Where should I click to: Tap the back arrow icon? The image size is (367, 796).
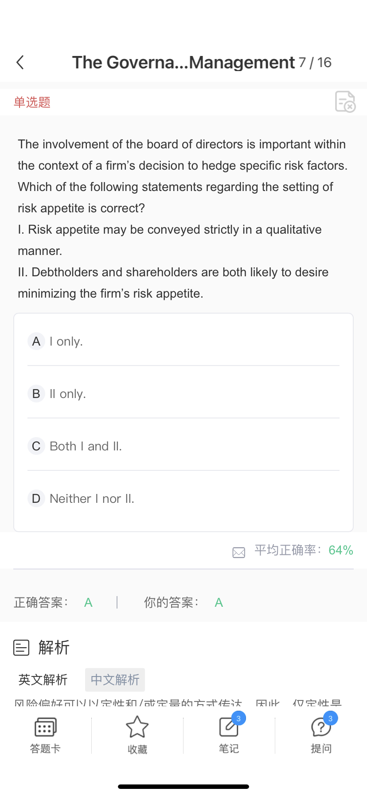coord(20,63)
